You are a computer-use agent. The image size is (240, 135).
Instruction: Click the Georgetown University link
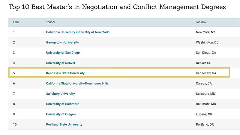62,42
